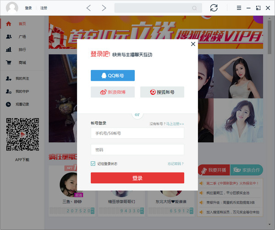The height and width of the screenshot is (230, 275).
Task: Focus the 手机号/56帐号 input field
Action: pos(137,133)
